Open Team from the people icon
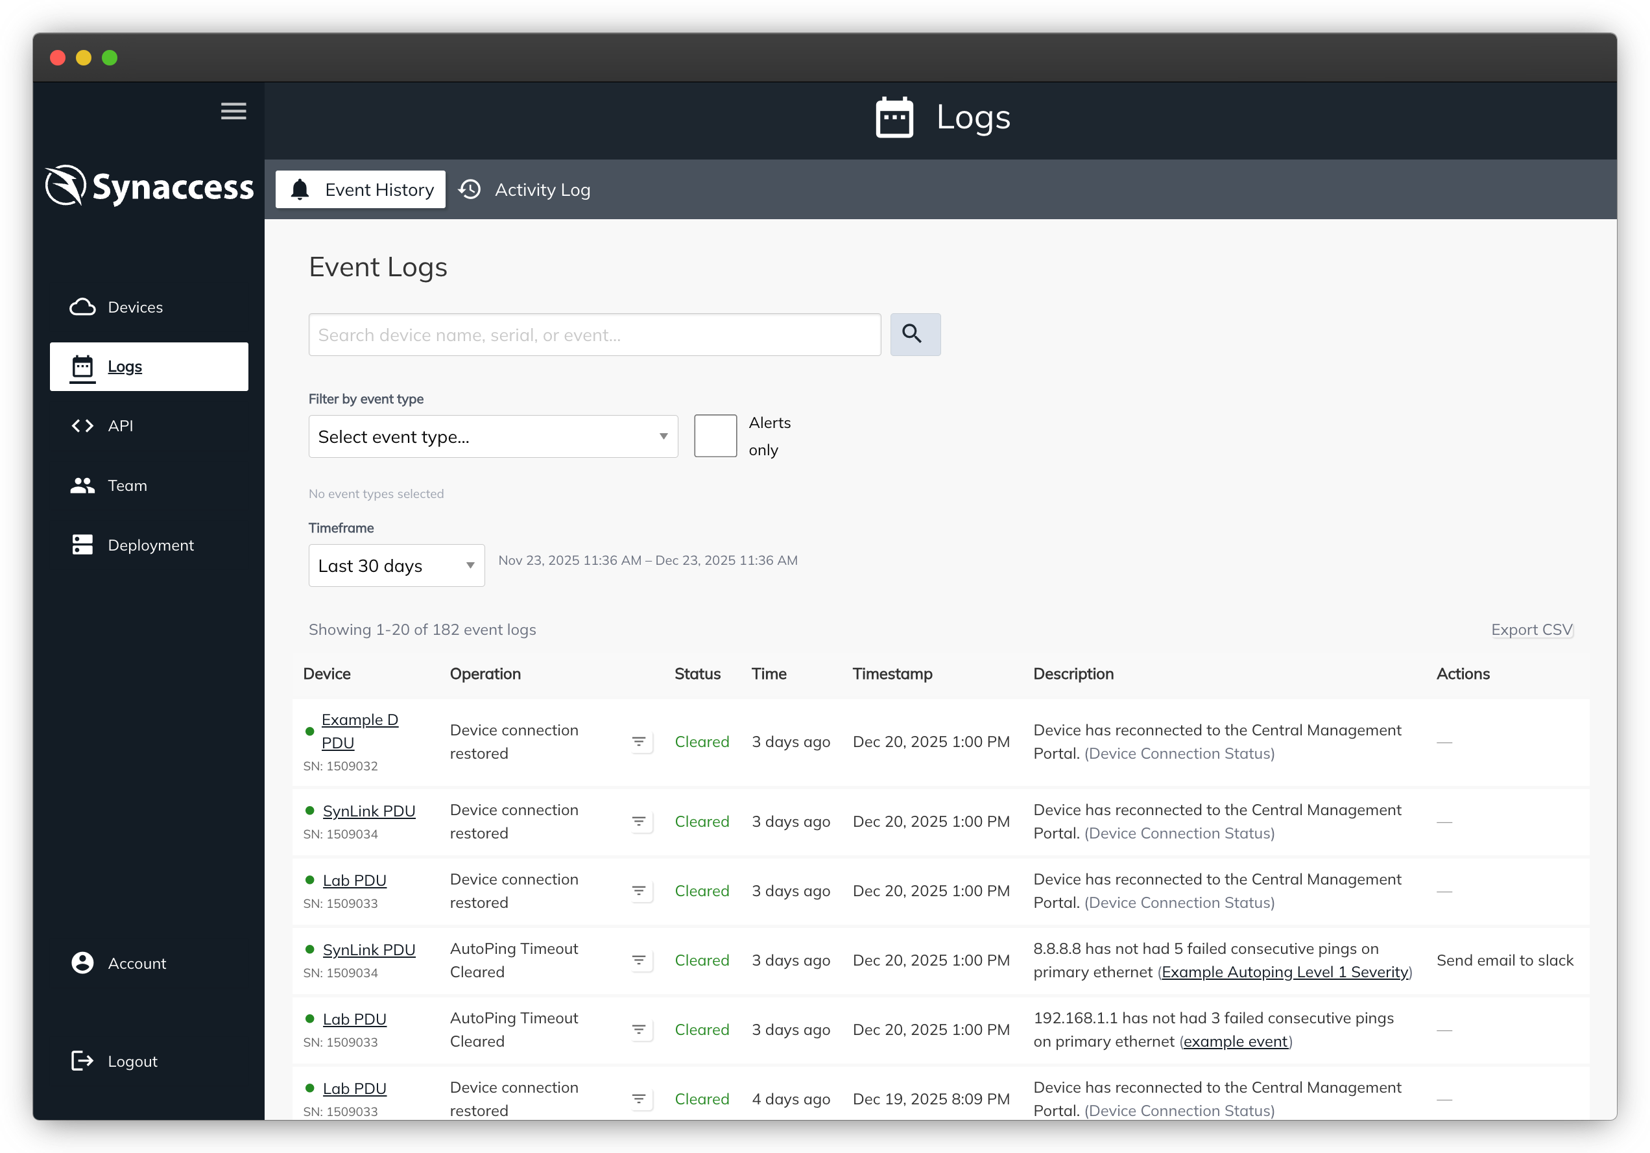This screenshot has height=1153, width=1650. point(82,486)
